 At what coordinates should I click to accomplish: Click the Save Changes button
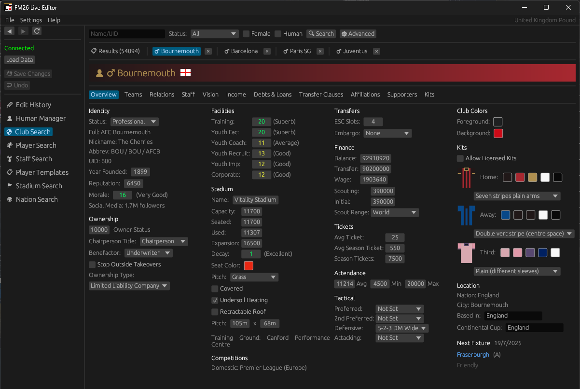(28, 74)
